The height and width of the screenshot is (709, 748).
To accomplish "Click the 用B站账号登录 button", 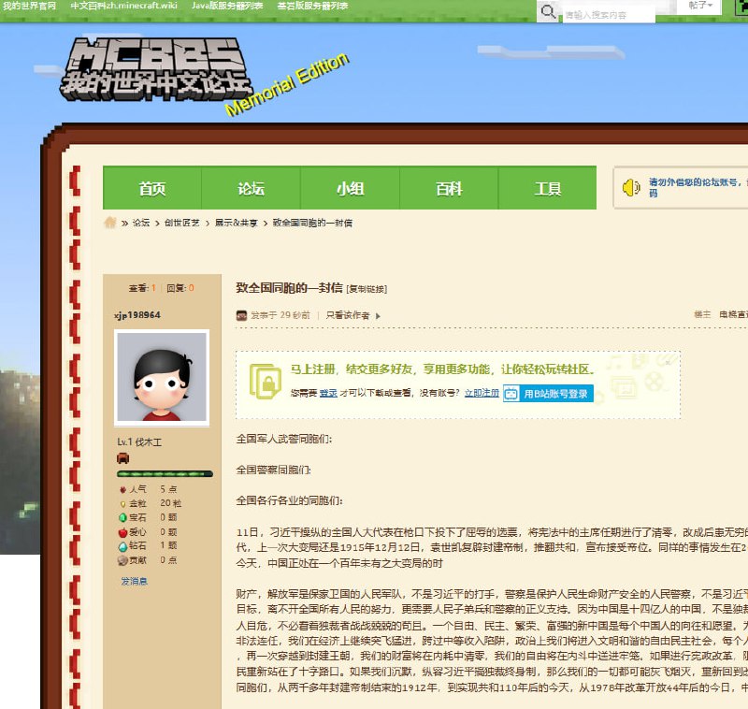I will click(548, 394).
